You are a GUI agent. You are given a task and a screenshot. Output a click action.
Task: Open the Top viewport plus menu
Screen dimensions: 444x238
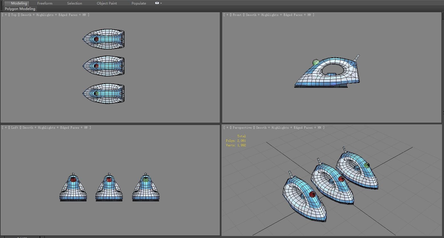[6, 15]
